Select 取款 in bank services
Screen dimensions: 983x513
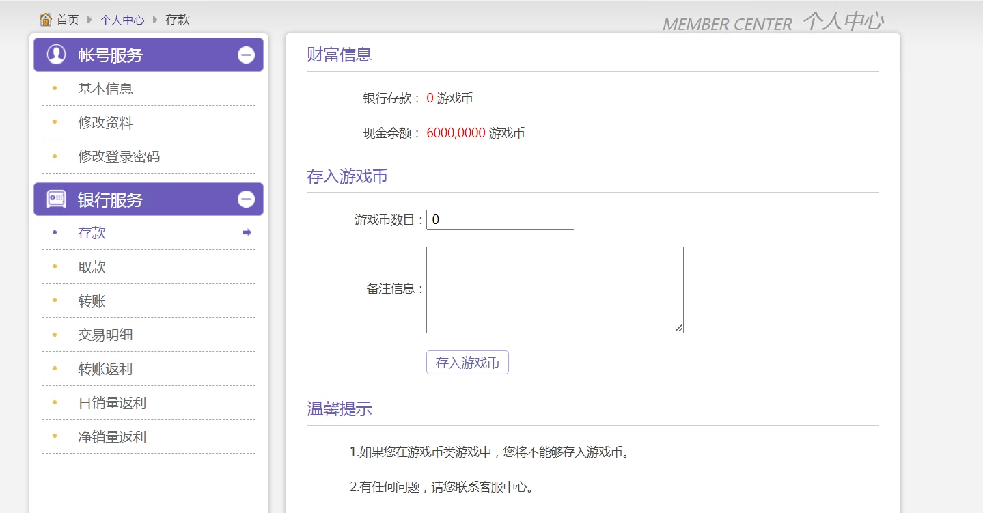point(92,267)
